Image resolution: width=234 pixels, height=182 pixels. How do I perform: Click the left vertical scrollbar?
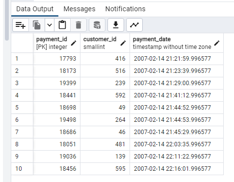point(6,20)
